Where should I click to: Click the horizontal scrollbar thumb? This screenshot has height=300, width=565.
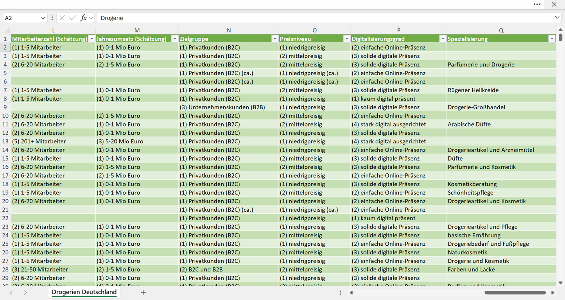515,293
